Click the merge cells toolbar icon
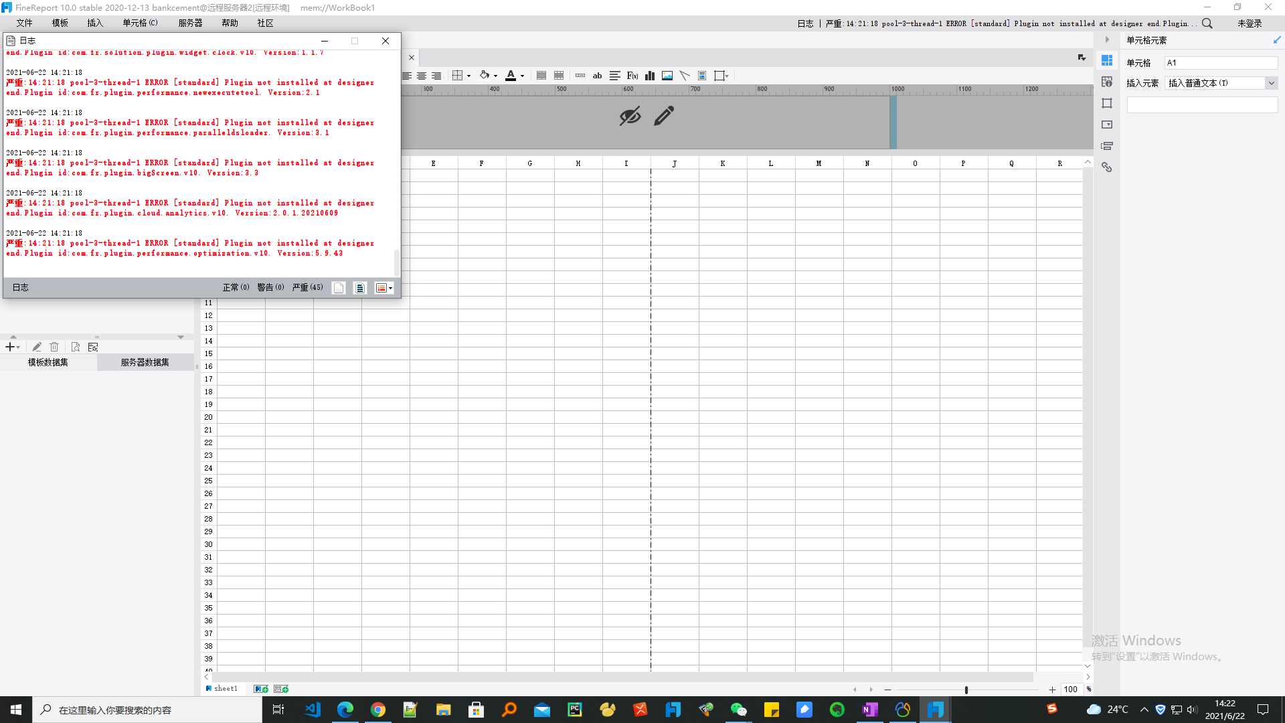The width and height of the screenshot is (1285, 723). [541, 76]
